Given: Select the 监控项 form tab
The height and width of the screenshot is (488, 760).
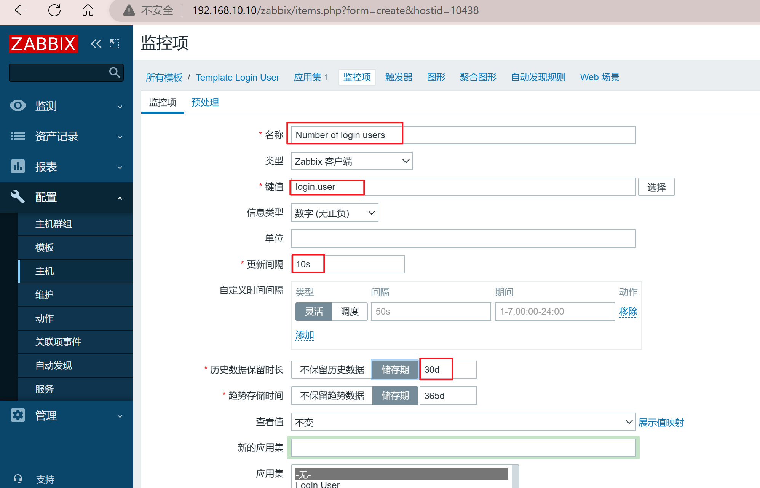Looking at the screenshot, I should (x=163, y=102).
